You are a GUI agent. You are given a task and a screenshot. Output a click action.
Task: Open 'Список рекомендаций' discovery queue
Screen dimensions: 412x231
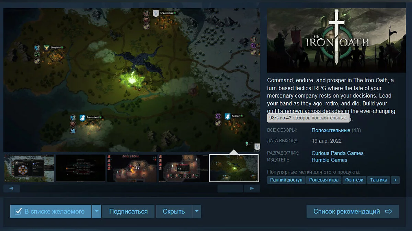tap(353, 211)
